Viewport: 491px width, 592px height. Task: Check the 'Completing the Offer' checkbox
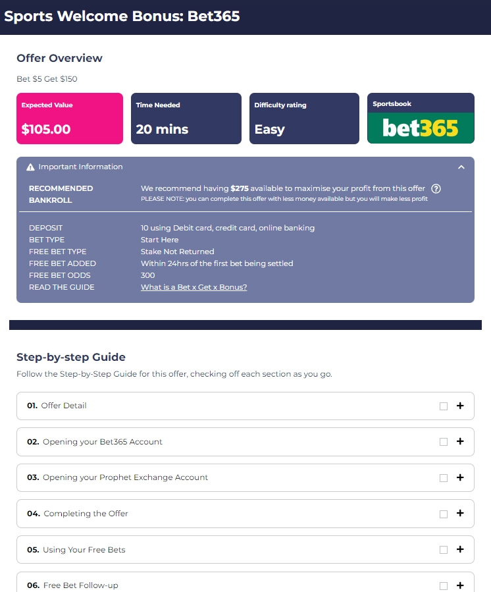[443, 514]
